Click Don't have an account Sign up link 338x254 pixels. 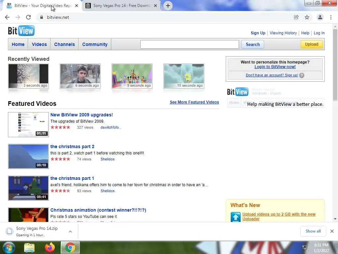click(x=272, y=75)
